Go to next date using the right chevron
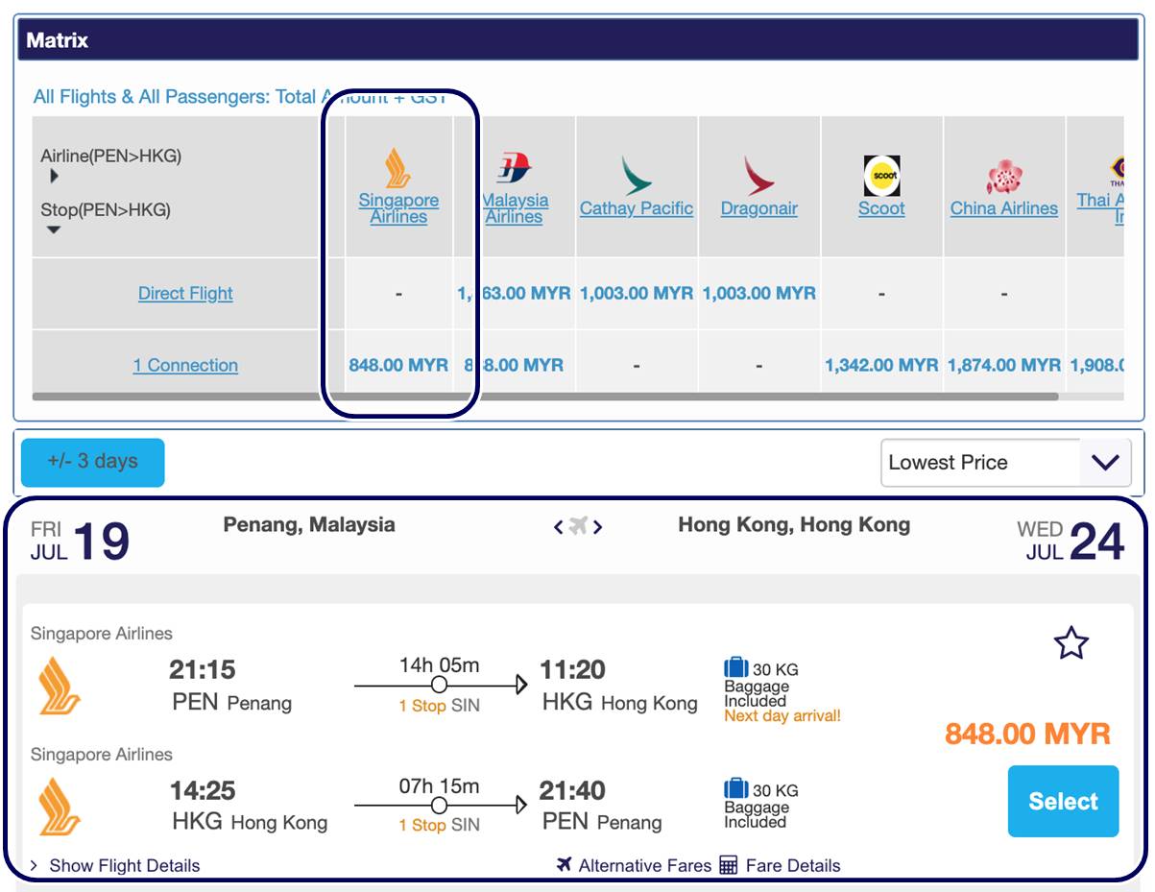 click(x=597, y=526)
